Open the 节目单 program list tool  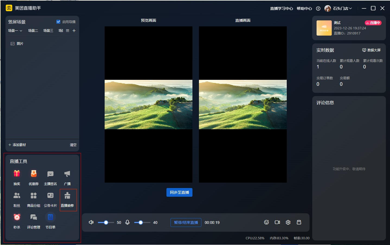[x=50, y=220]
